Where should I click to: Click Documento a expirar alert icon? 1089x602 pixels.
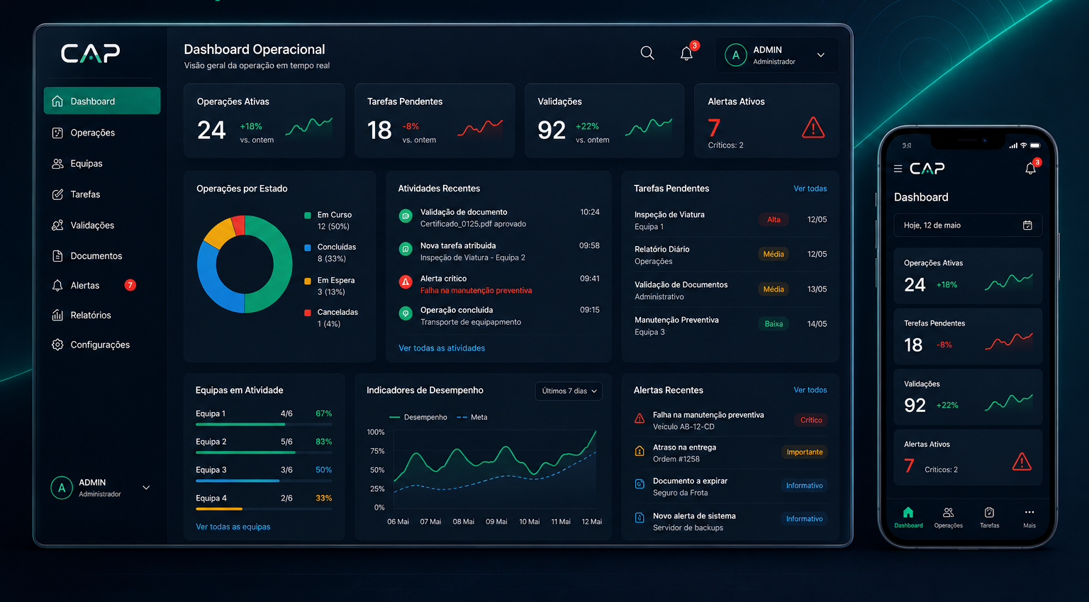(640, 484)
